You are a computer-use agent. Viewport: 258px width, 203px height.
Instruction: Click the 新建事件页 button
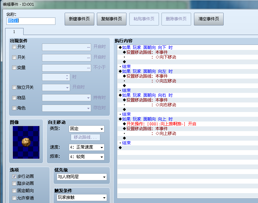[x=79, y=19]
